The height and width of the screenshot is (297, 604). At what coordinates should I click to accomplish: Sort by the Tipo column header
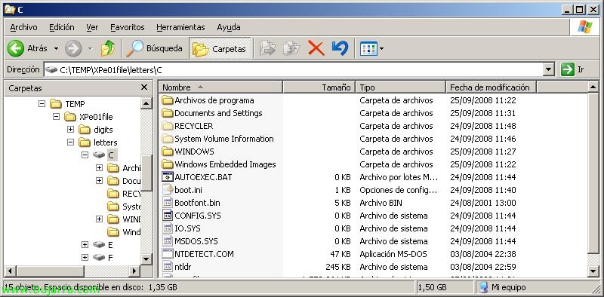pyautogui.click(x=401, y=87)
